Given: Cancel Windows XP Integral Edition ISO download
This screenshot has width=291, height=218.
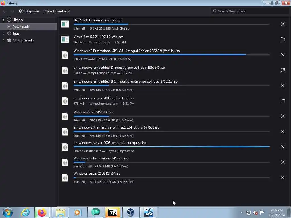Looking at the screenshot, I should point(282,55).
